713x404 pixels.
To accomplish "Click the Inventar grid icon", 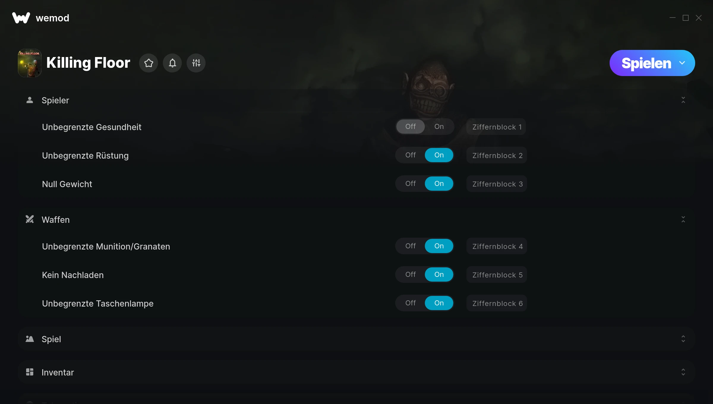I will 30,372.
